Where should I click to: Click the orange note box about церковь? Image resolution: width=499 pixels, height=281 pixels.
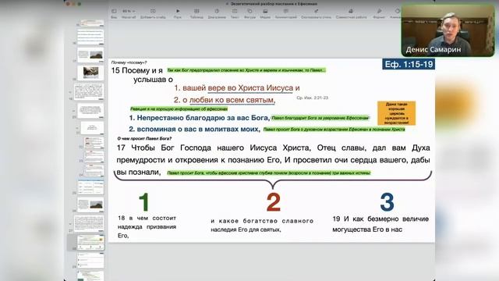pyautogui.click(x=396, y=113)
